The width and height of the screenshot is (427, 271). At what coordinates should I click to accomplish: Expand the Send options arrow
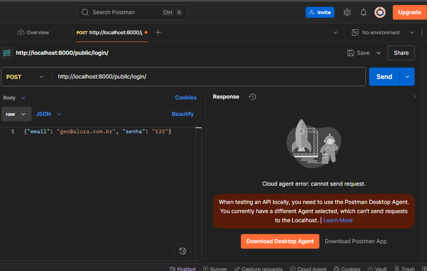point(407,77)
